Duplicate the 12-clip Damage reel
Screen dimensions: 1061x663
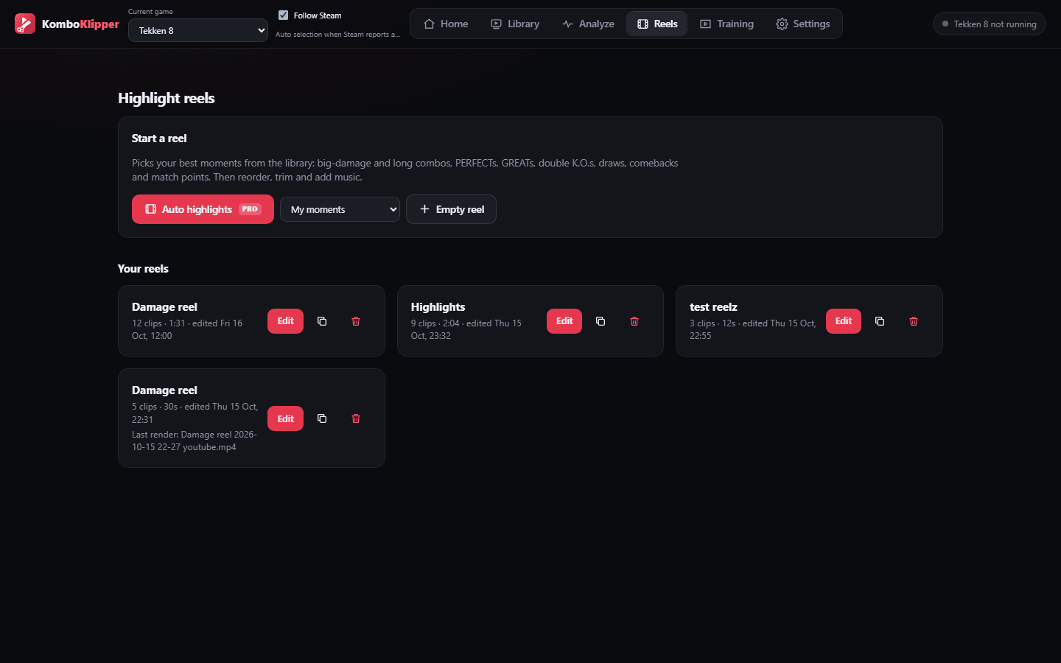pyautogui.click(x=322, y=321)
